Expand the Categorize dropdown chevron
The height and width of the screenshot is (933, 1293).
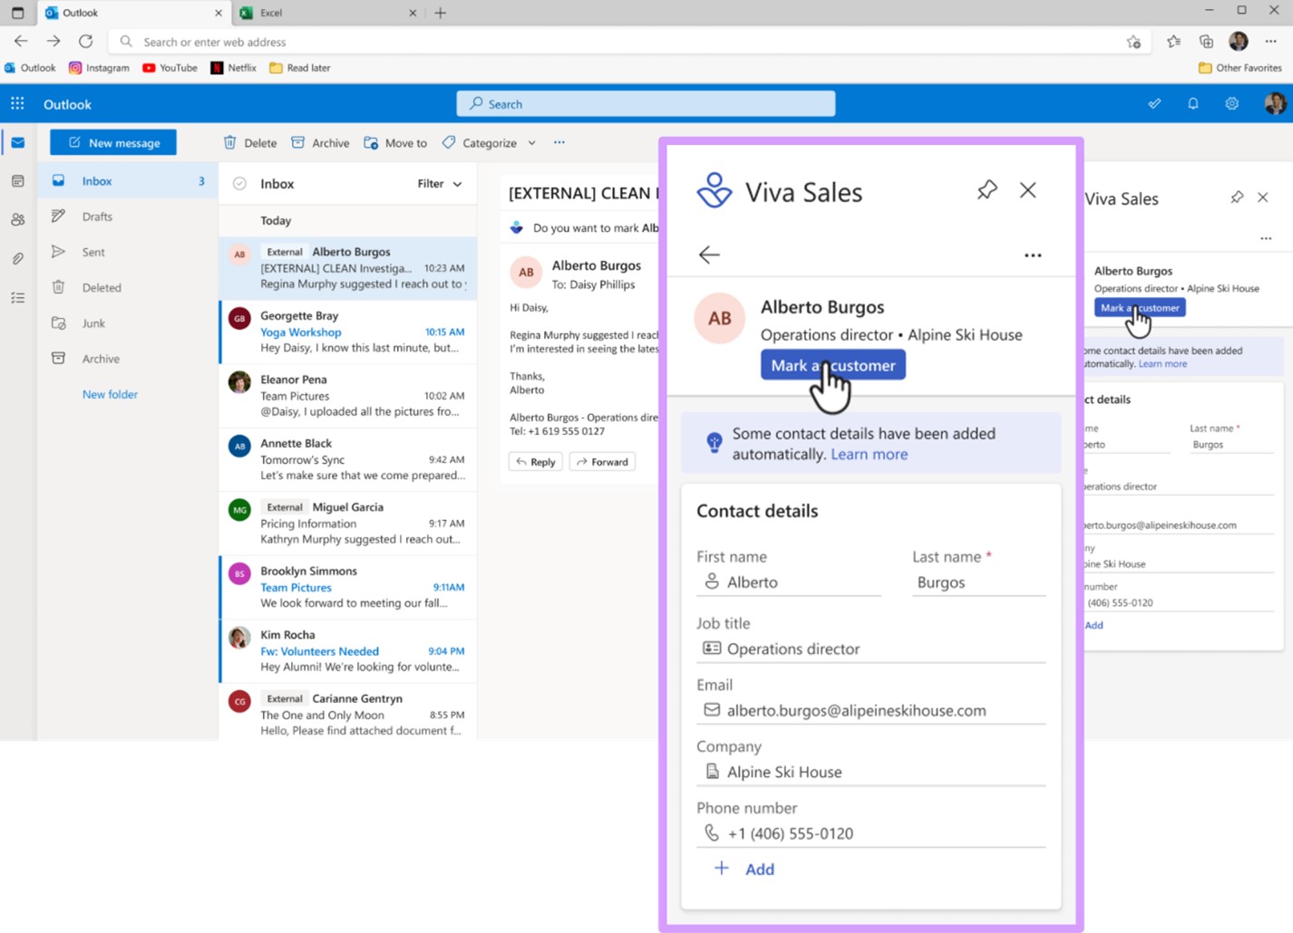[x=532, y=142]
